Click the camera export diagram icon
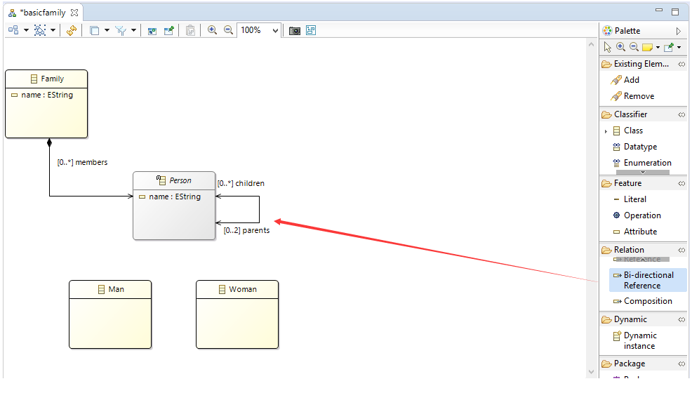Viewport: 692px width, 393px height. pos(294,30)
